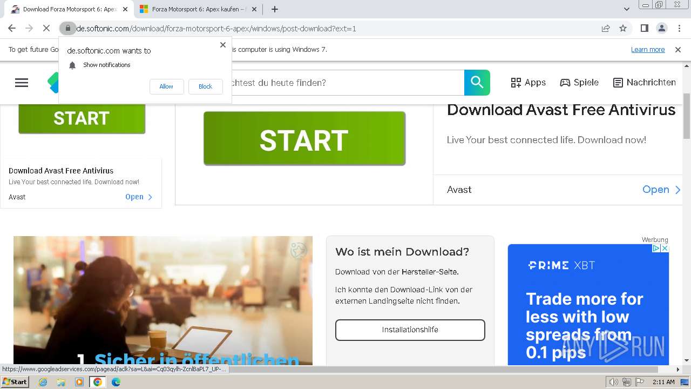
Task: Launch Internet Explorer from taskbar
Action: tap(43, 382)
